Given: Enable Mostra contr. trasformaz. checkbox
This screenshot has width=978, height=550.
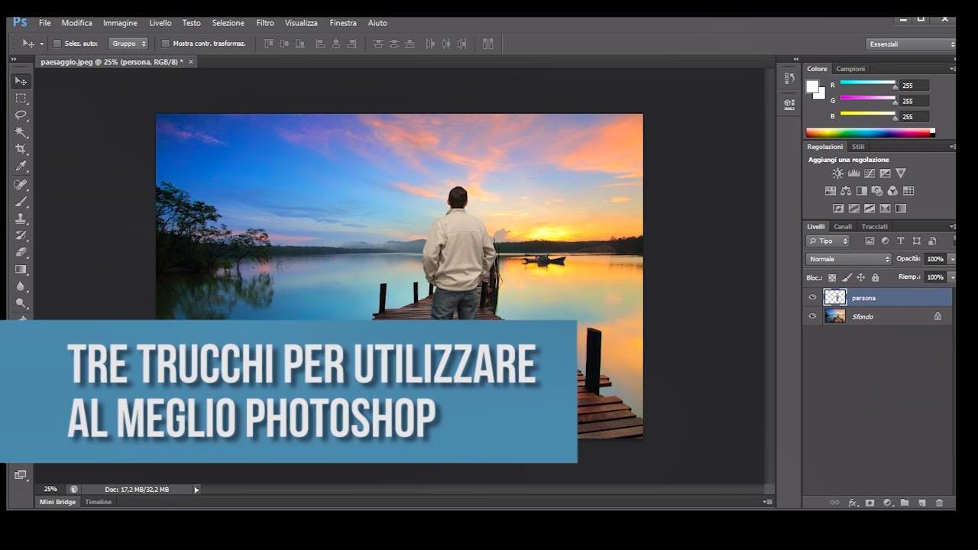Looking at the screenshot, I should 165,44.
